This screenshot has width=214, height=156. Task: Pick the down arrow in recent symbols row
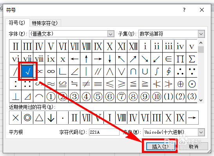click(x=51, y=118)
